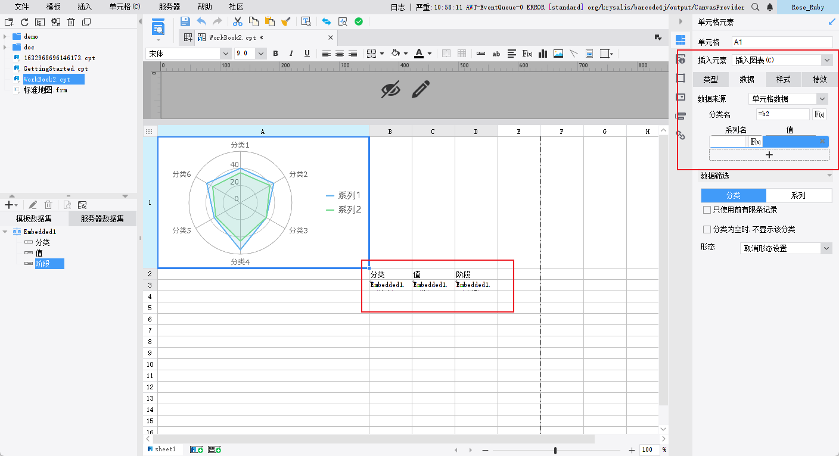839x456 pixels.
Task: Open notifications bell icon
Action: 770,7
